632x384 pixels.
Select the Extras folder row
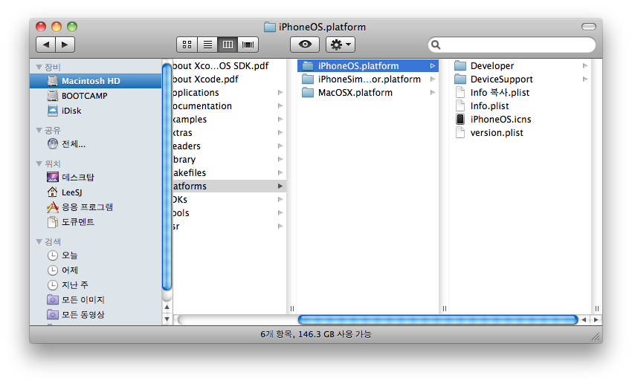point(229,133)
